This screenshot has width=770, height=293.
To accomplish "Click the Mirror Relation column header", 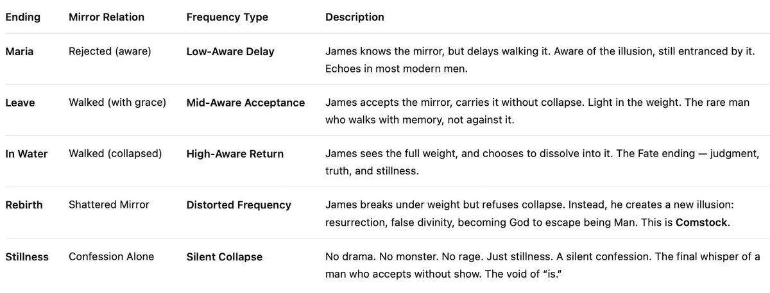I will click(108, 17).
